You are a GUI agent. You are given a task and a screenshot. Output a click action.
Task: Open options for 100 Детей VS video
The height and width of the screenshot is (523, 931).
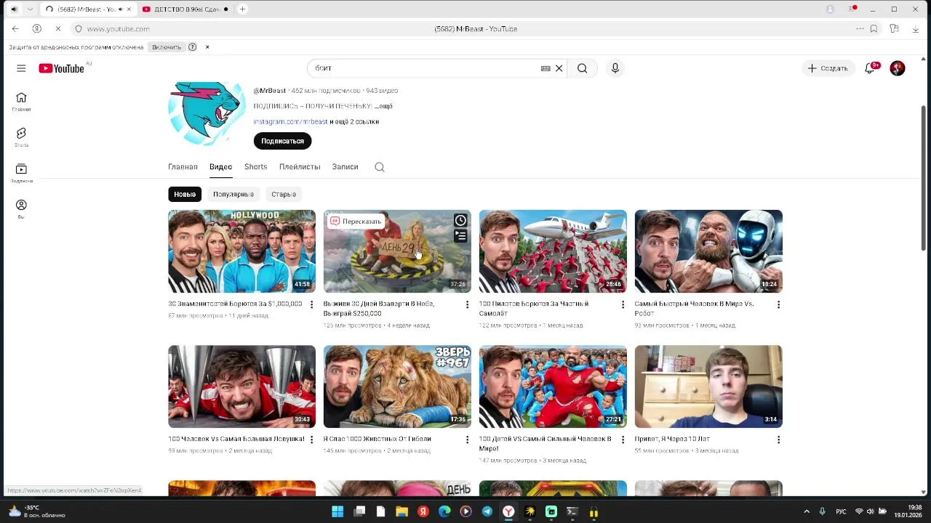tap(623, 439)
